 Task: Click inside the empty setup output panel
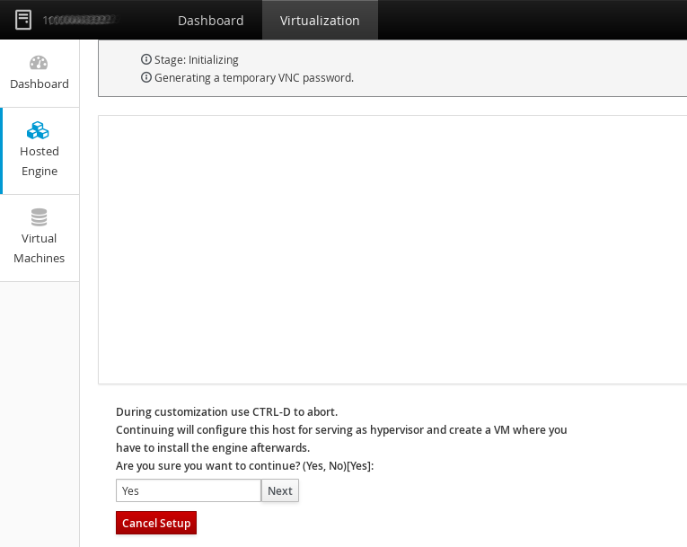pyautogui.click(x=392, y=250)
